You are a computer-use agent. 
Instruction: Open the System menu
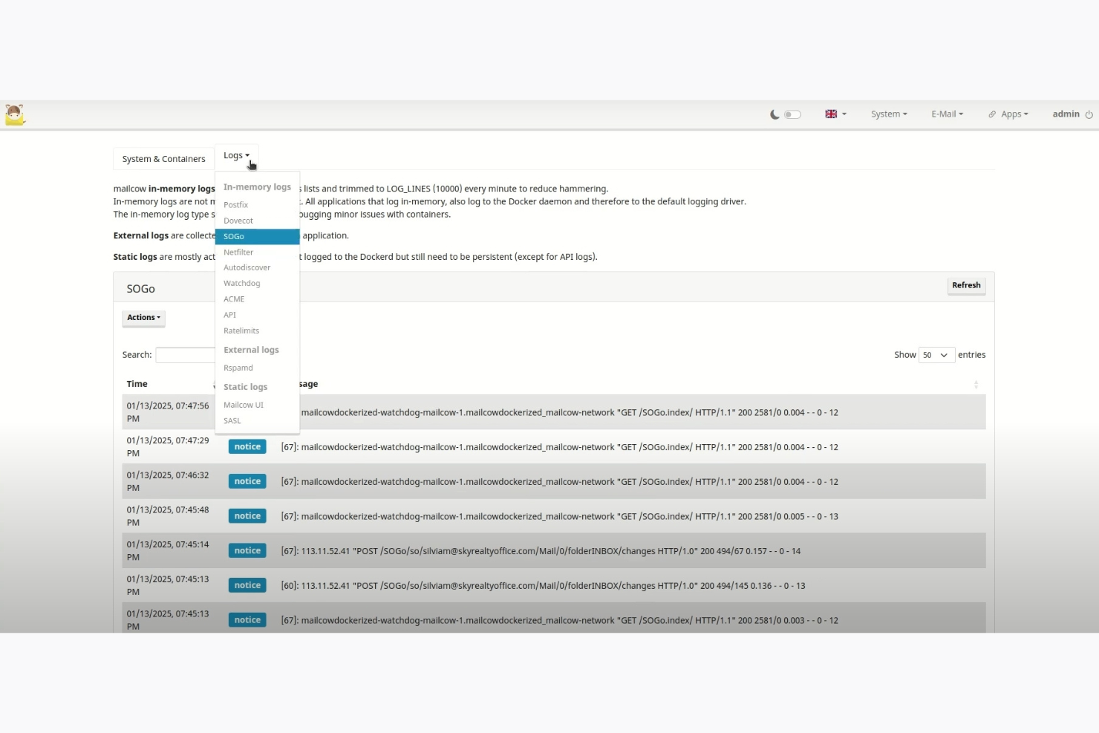click(x=889, y=114)
